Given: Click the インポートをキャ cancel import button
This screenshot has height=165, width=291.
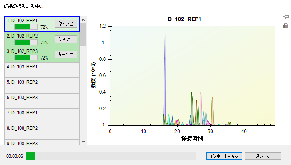Looking at the screenshot, I should coord(224,156).
